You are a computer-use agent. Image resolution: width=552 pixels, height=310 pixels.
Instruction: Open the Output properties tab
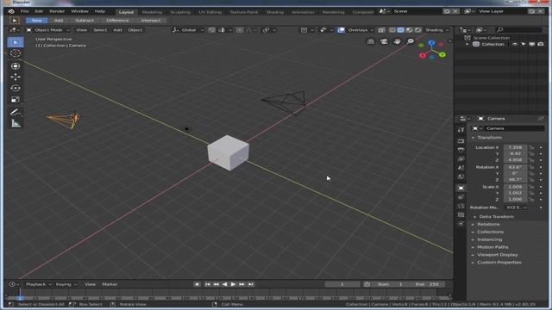click(461, 150)
